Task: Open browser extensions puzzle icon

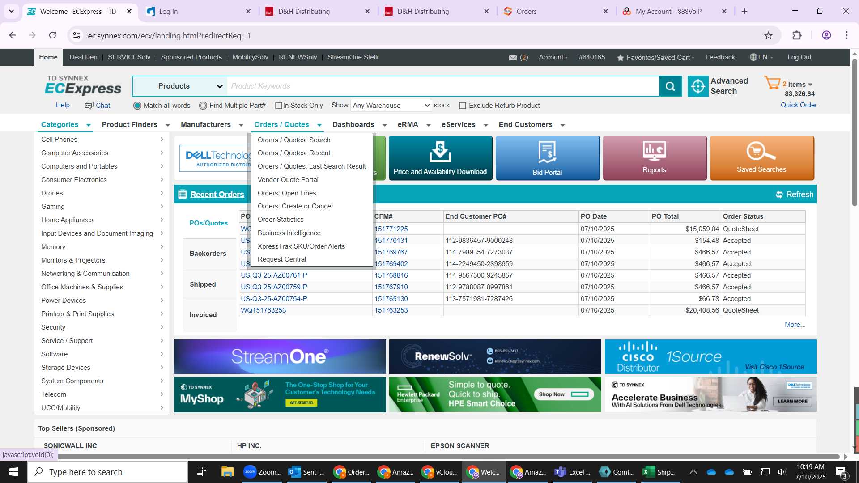Action: (x=797, y=35)
